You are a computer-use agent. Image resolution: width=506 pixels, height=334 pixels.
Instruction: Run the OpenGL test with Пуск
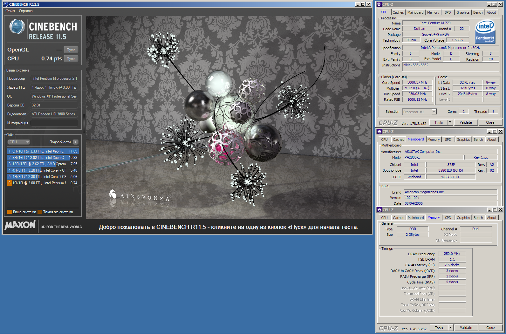click(x=71, y=50)
